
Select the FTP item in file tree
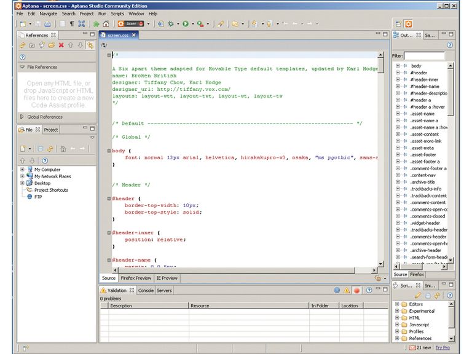[x=38, y=197]
